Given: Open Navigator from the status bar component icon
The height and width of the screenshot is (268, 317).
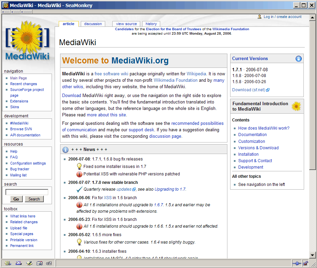Looking at the screenshot, I should click(x=8, y=263).
